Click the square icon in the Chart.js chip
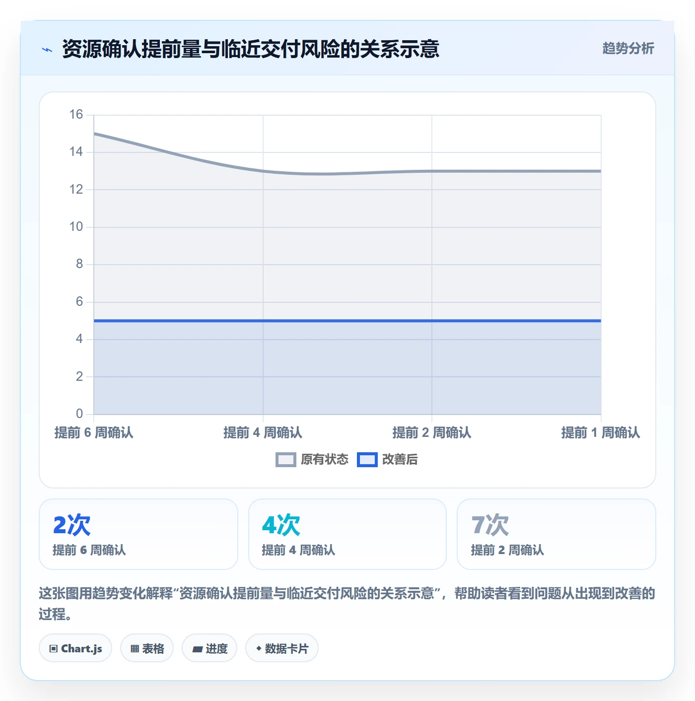This screenshot has width=695, height=701. pos(54,648)
